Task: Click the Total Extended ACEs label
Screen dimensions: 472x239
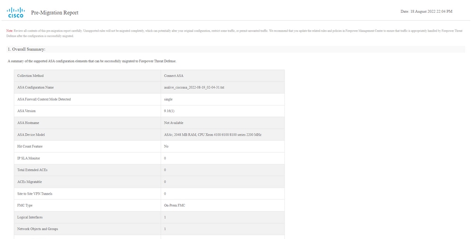Action: click(32, 170)
